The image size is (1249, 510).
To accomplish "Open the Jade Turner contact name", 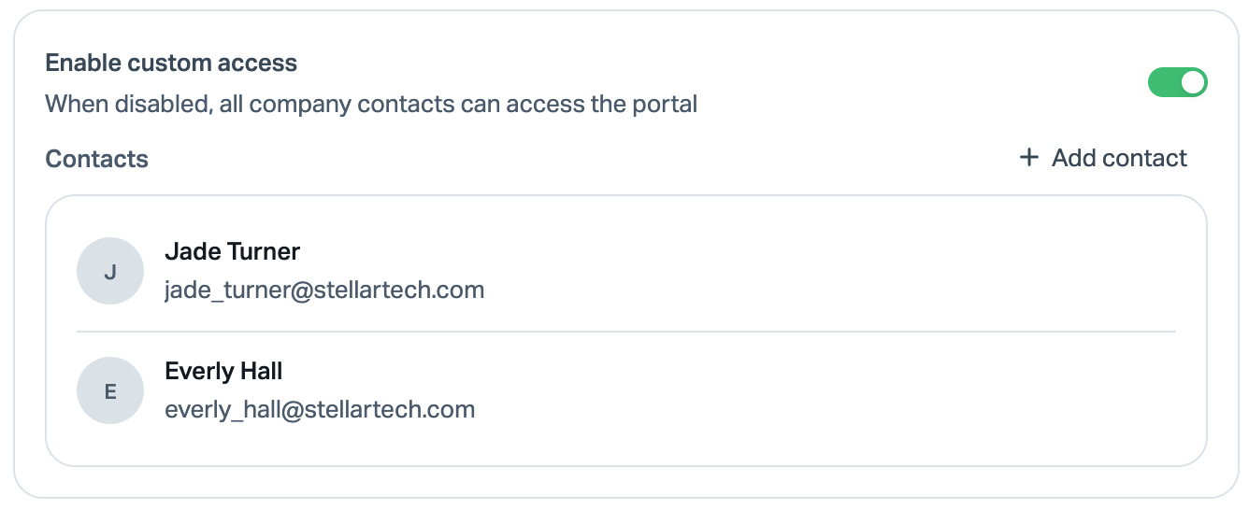I will pyautogui.click(x=232, y=251).
